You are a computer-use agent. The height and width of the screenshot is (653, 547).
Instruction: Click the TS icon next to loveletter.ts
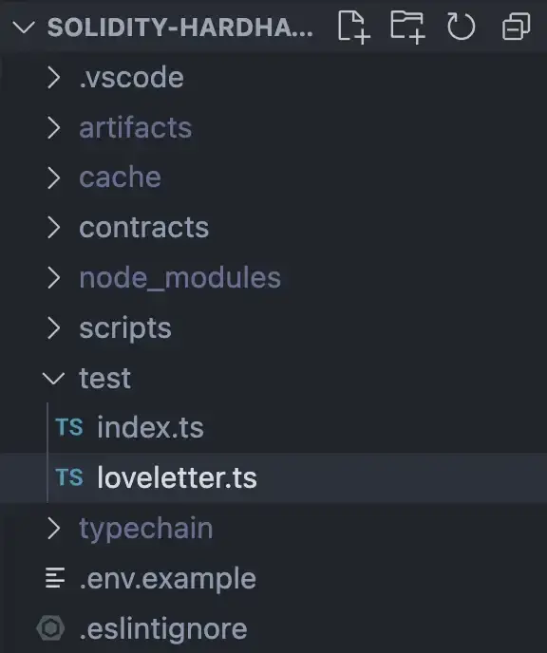69,477
